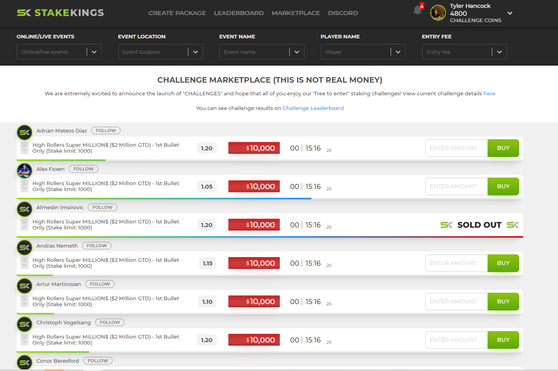Click the full progress bar under Almedin Imsirovic's package
The image size is (558, 371).
coord(270,237)
